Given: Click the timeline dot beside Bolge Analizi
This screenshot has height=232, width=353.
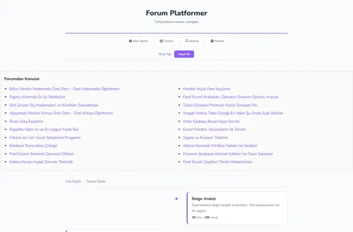Looking at the screenshot, I should coord(176,199).
